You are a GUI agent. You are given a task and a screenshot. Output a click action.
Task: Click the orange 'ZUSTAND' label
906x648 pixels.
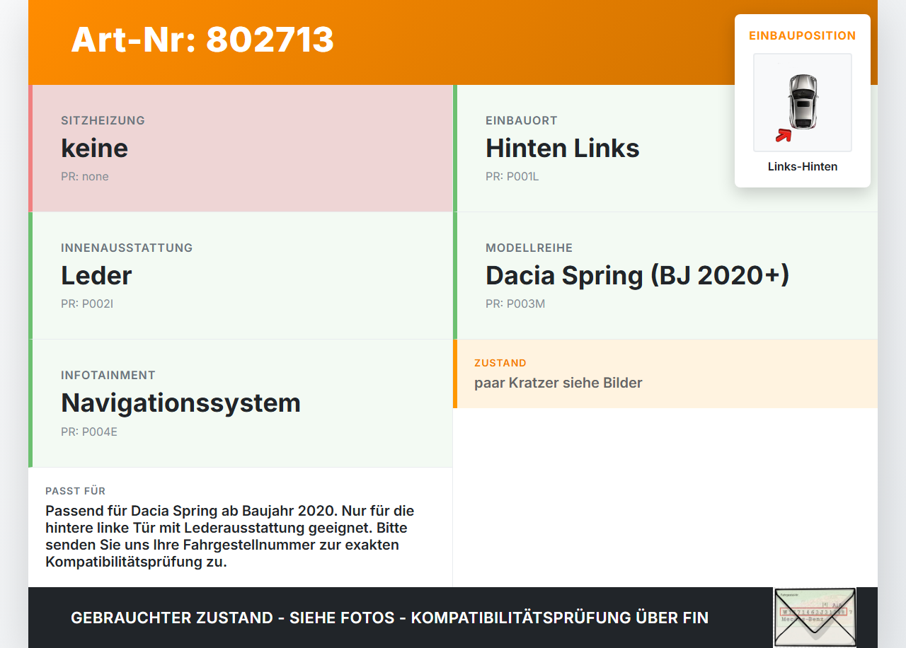pos(500,363)
